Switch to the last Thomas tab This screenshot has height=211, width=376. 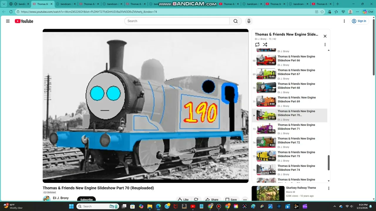(x=322, y=4)
